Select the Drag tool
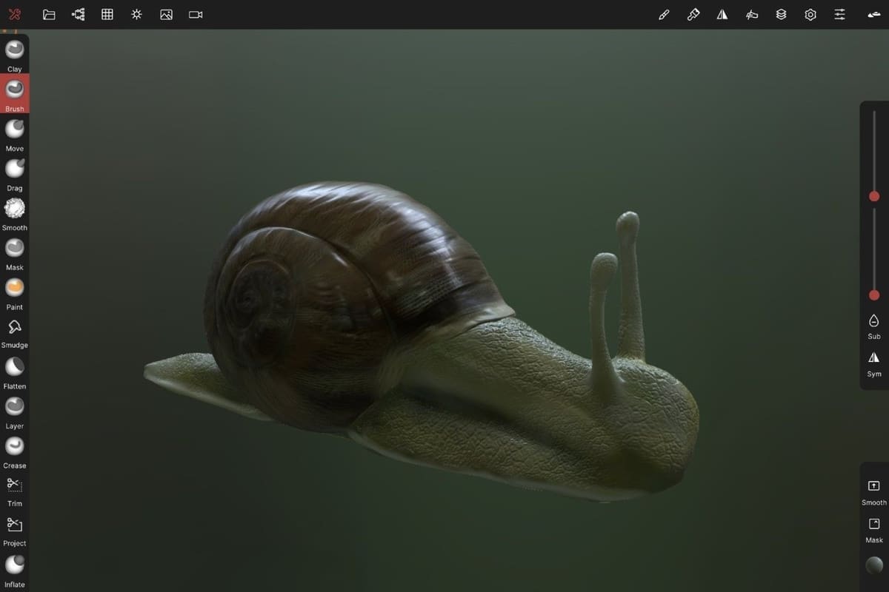 [15, 174]
